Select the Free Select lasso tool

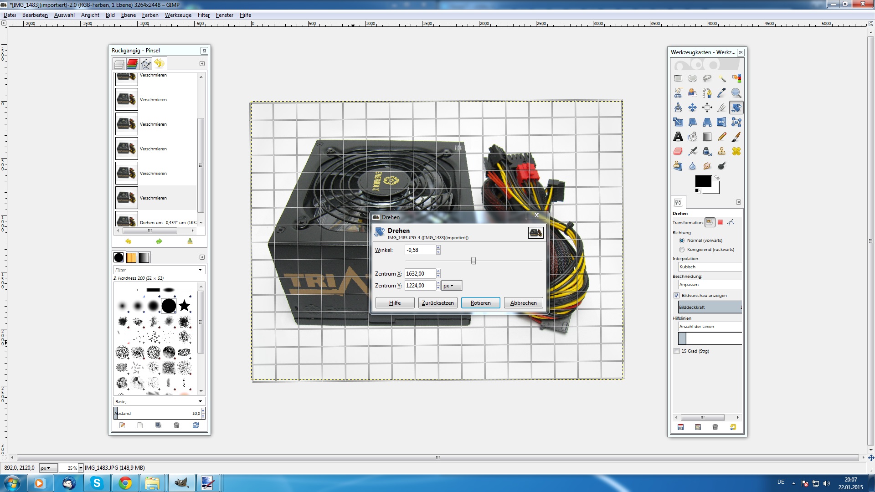click(707, 78)
